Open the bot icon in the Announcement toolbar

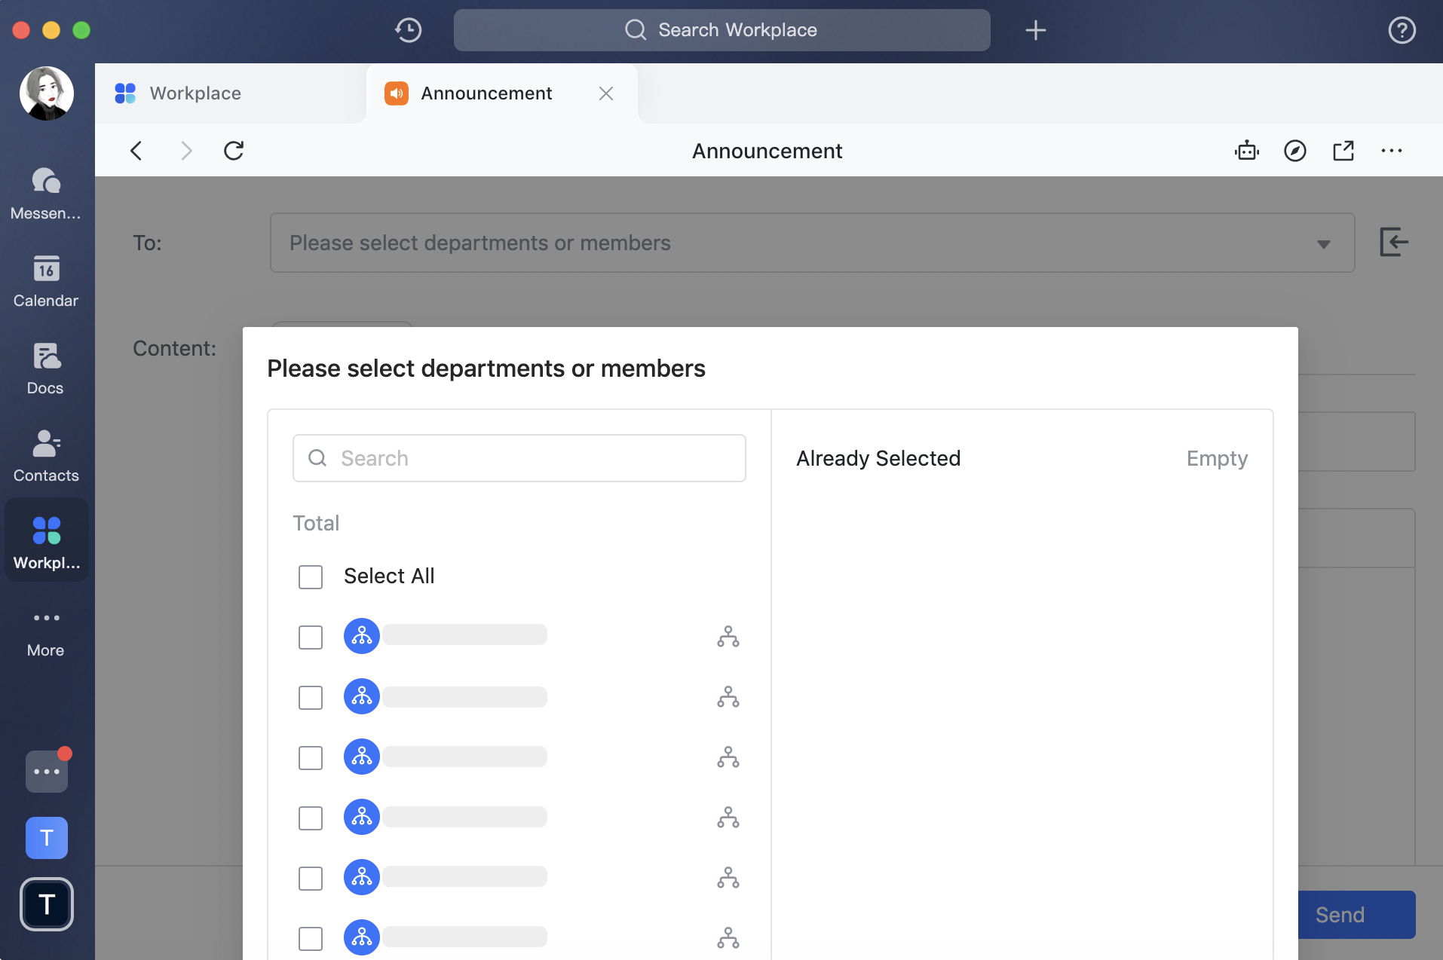[x=1246, y=151]
